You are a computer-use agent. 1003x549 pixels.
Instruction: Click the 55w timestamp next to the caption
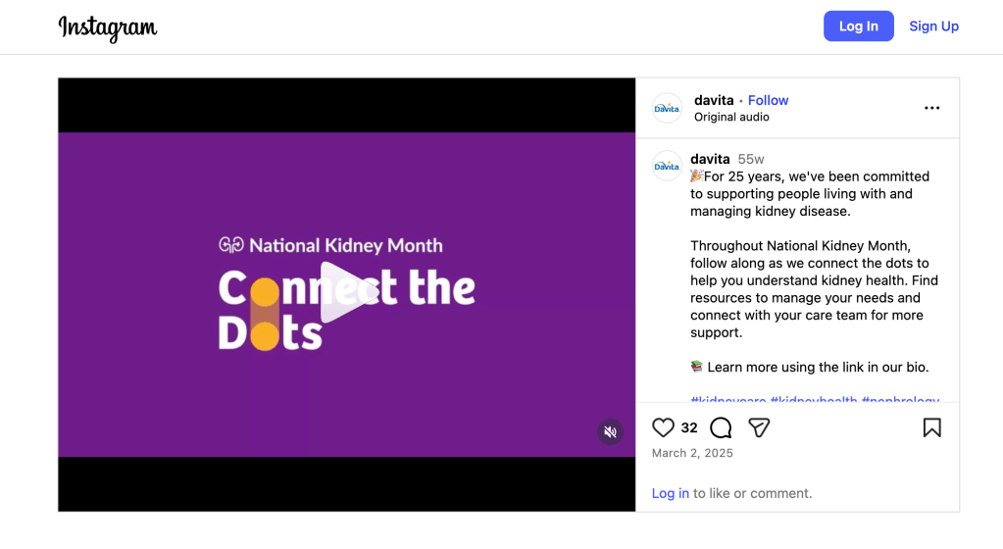click(751, 159)
